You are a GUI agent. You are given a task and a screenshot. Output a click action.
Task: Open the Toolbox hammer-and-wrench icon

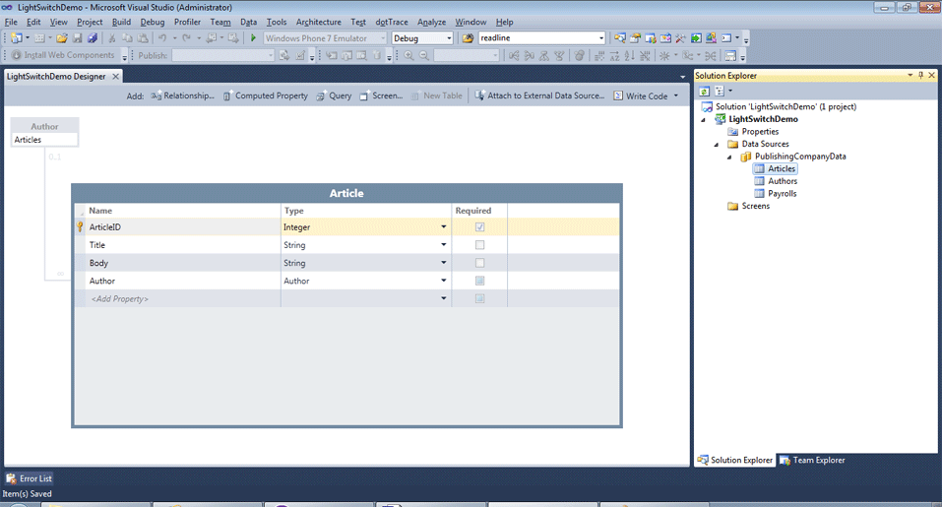tap(681, 37)
